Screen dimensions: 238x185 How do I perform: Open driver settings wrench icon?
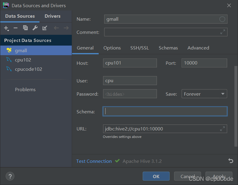coord(35,28)
